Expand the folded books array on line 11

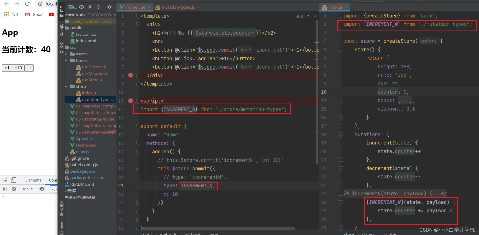click(341, 100)
